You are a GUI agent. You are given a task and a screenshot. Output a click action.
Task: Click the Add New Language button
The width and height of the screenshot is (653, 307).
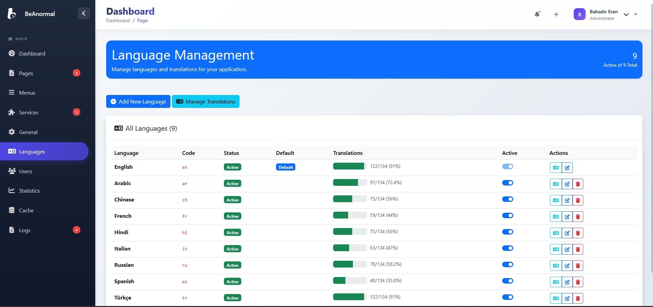point(138,101)
